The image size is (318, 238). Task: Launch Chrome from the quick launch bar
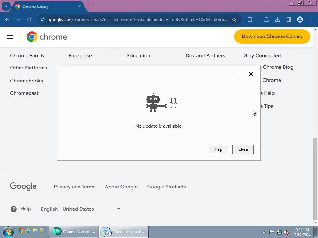click(21, 230)
